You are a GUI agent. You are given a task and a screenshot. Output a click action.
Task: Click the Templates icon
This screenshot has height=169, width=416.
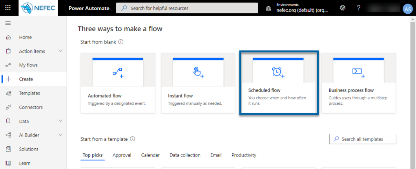[x=8, y=93]
